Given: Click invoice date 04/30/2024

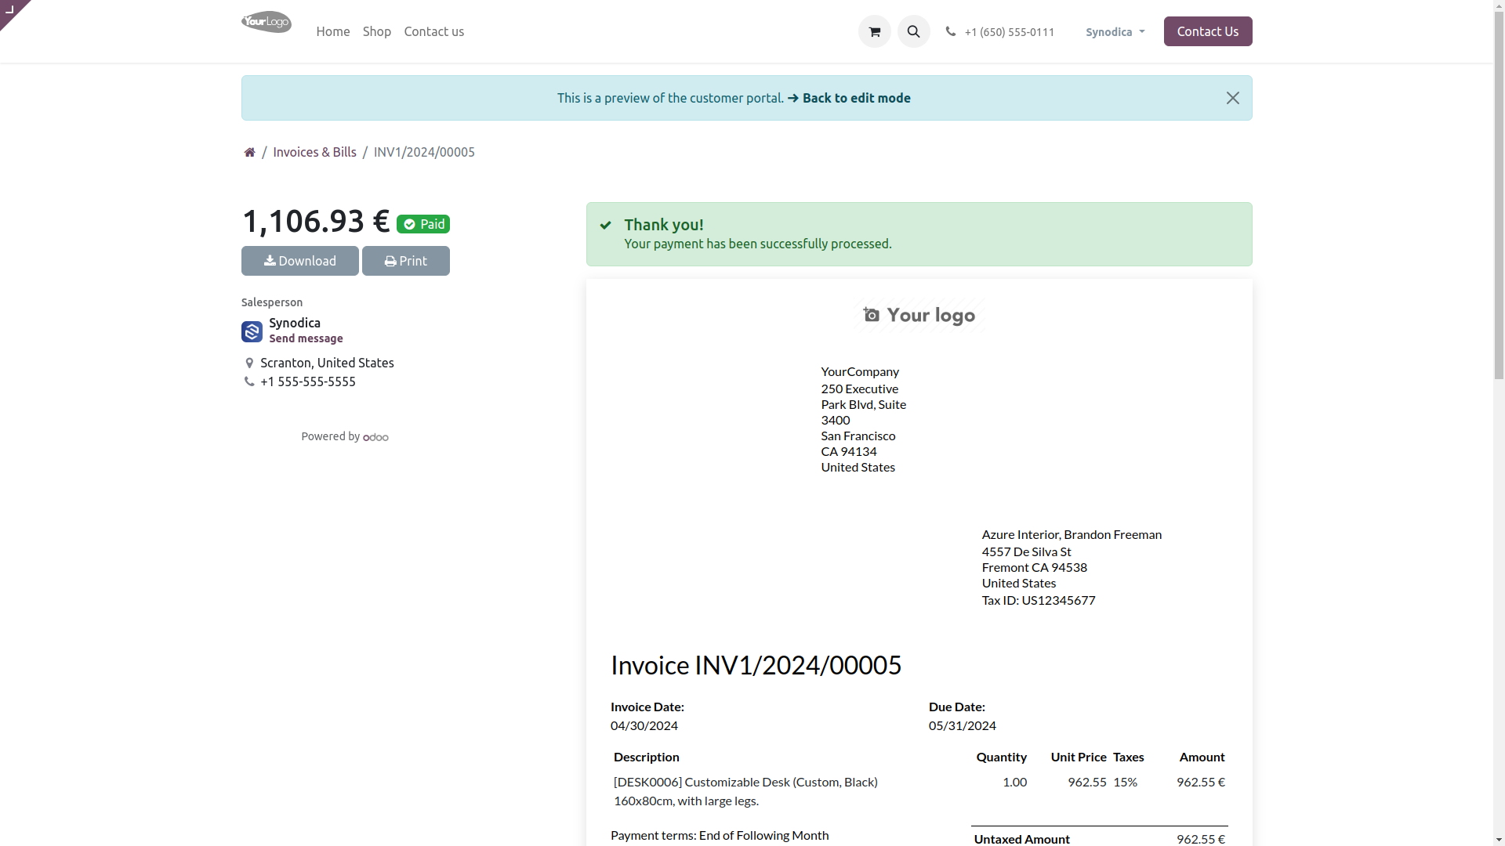Looking at the screenshot, I should click(644, 725).
